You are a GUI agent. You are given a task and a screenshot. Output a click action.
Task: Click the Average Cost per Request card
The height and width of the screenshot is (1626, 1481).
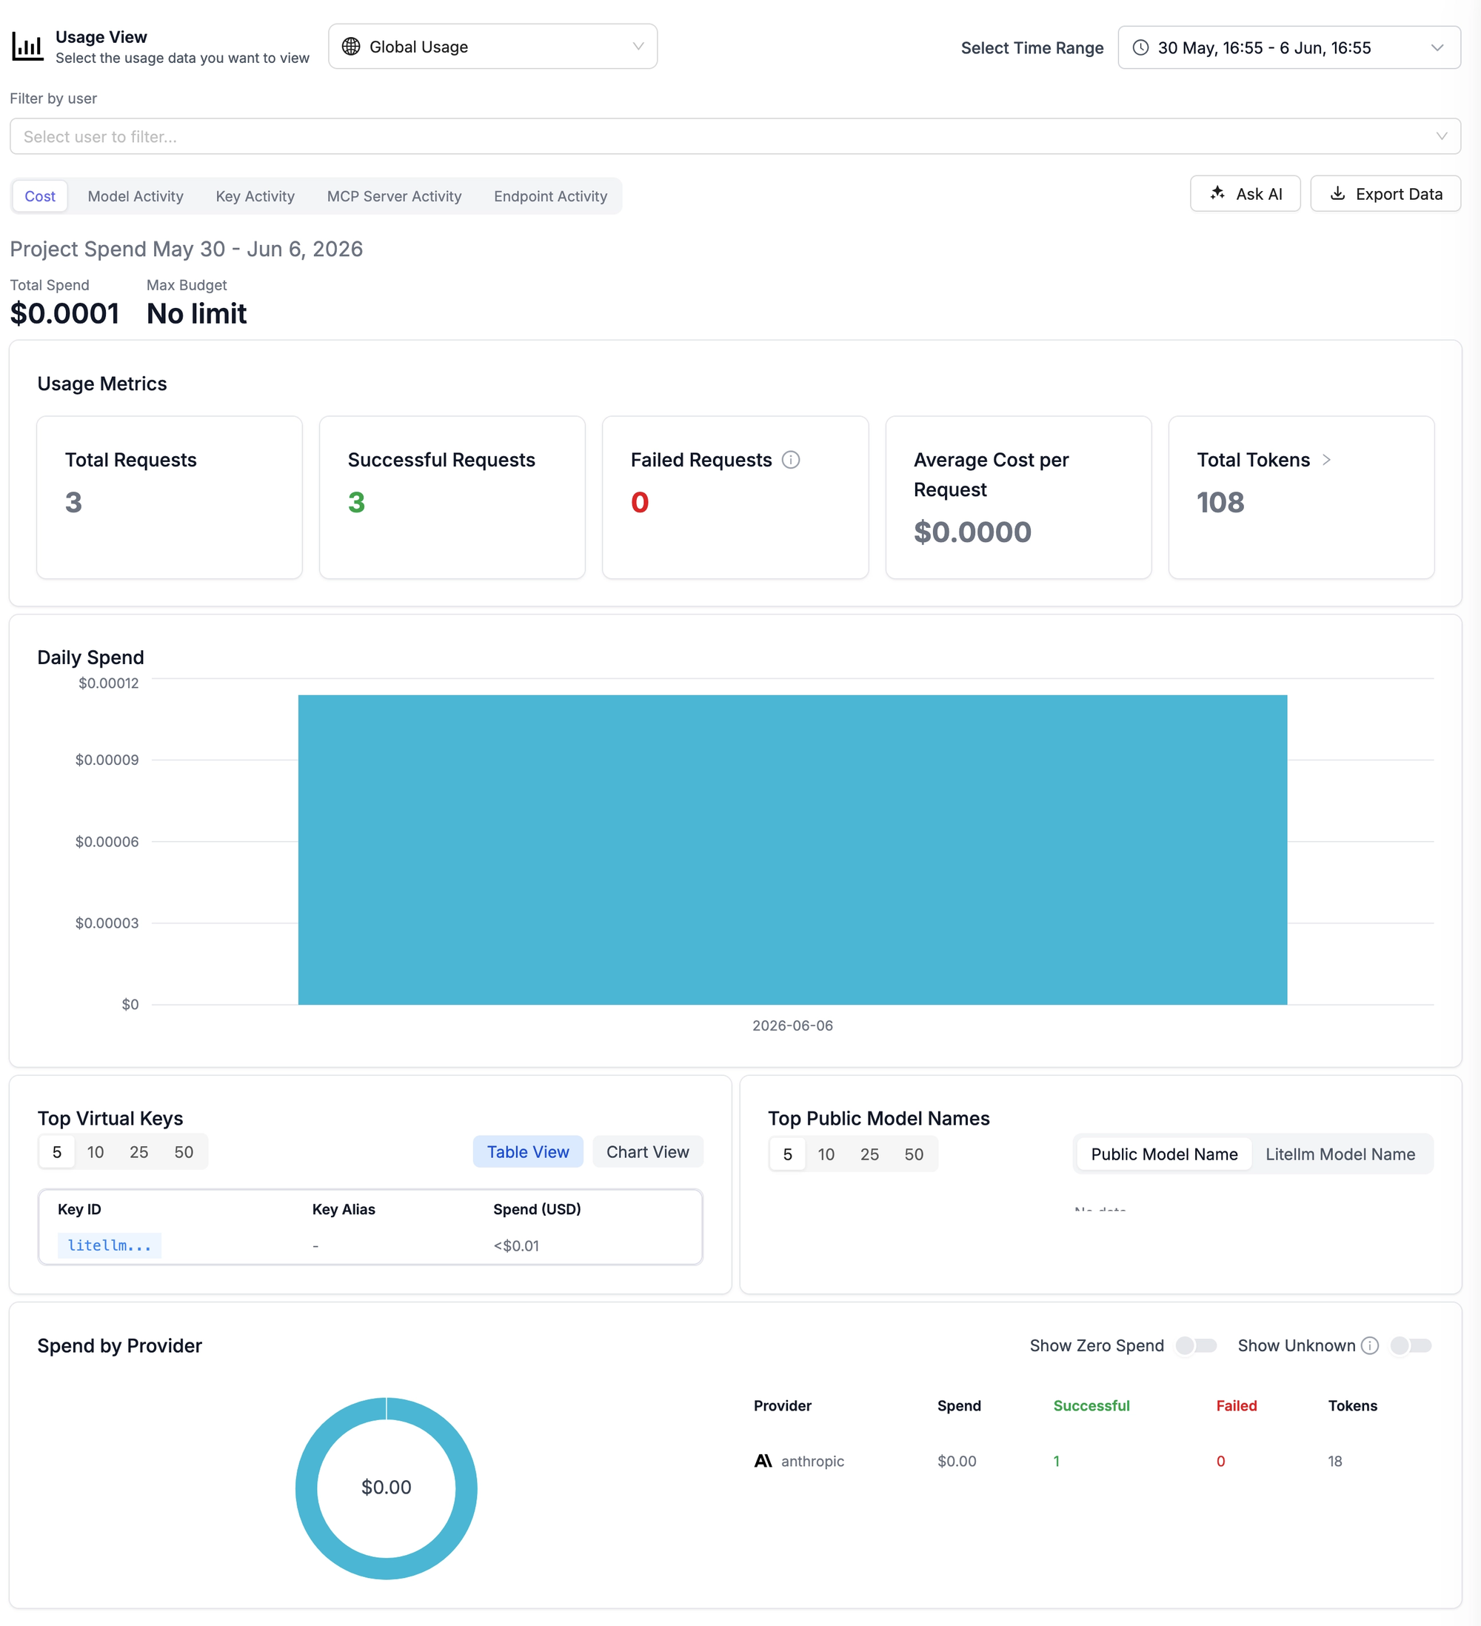point(1018,498)
